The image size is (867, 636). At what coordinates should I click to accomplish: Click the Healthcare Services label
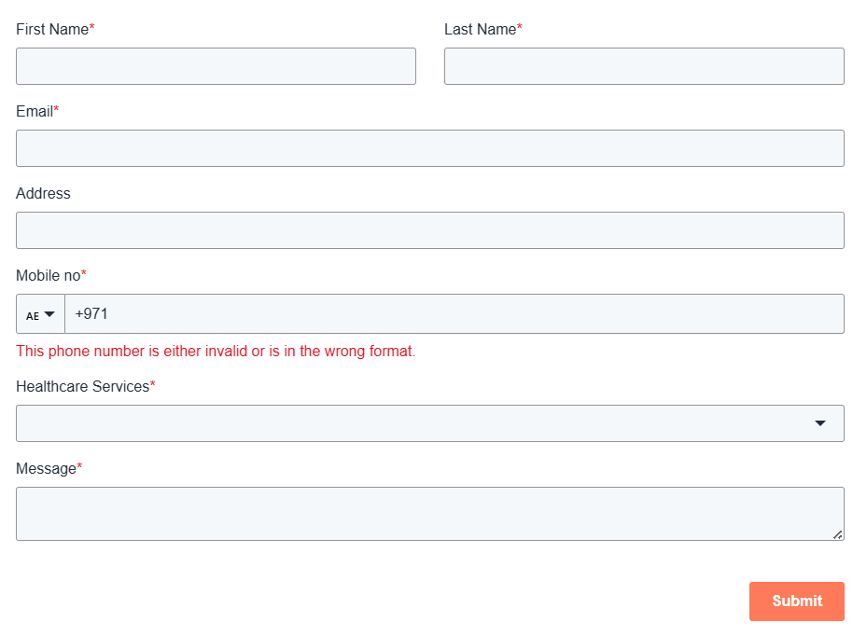point(82,387)
